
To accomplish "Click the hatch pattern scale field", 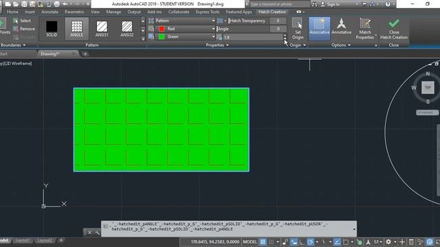I will [x=252, y=37].
